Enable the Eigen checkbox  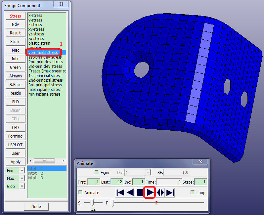point(97,172)
